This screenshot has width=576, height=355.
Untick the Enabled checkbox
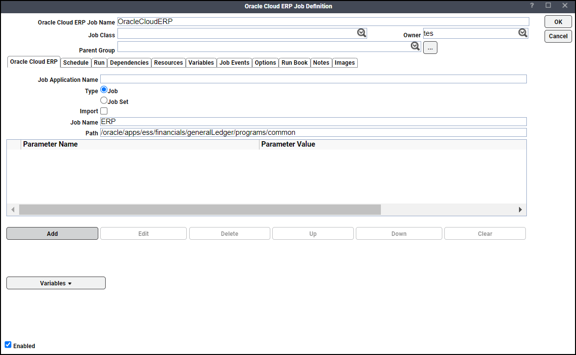pyautogui.click(x=8, y=345)
